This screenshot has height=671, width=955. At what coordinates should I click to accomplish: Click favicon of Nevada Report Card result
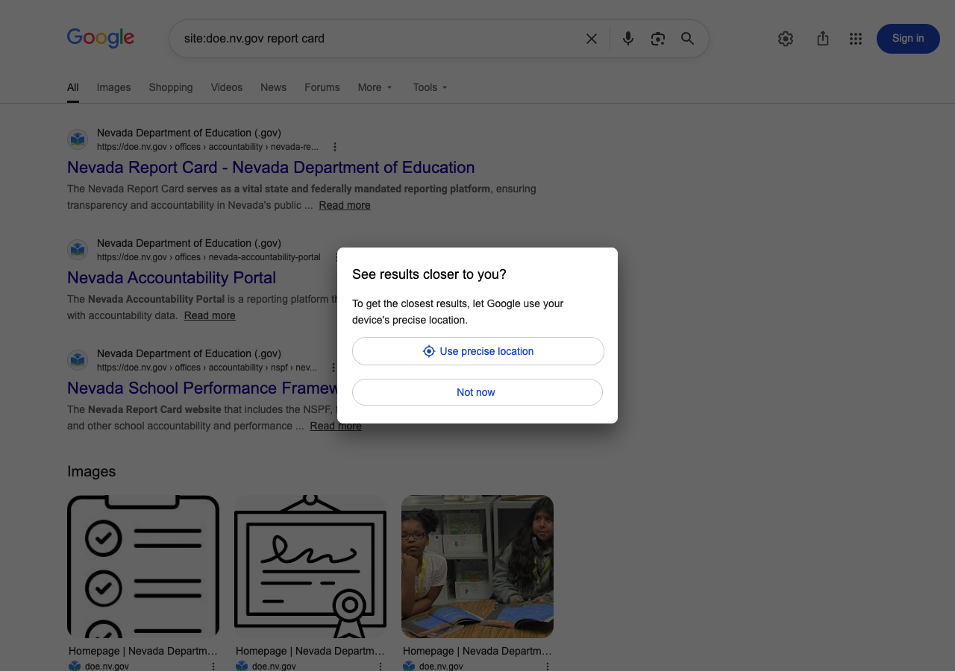[x=78, y=139]
